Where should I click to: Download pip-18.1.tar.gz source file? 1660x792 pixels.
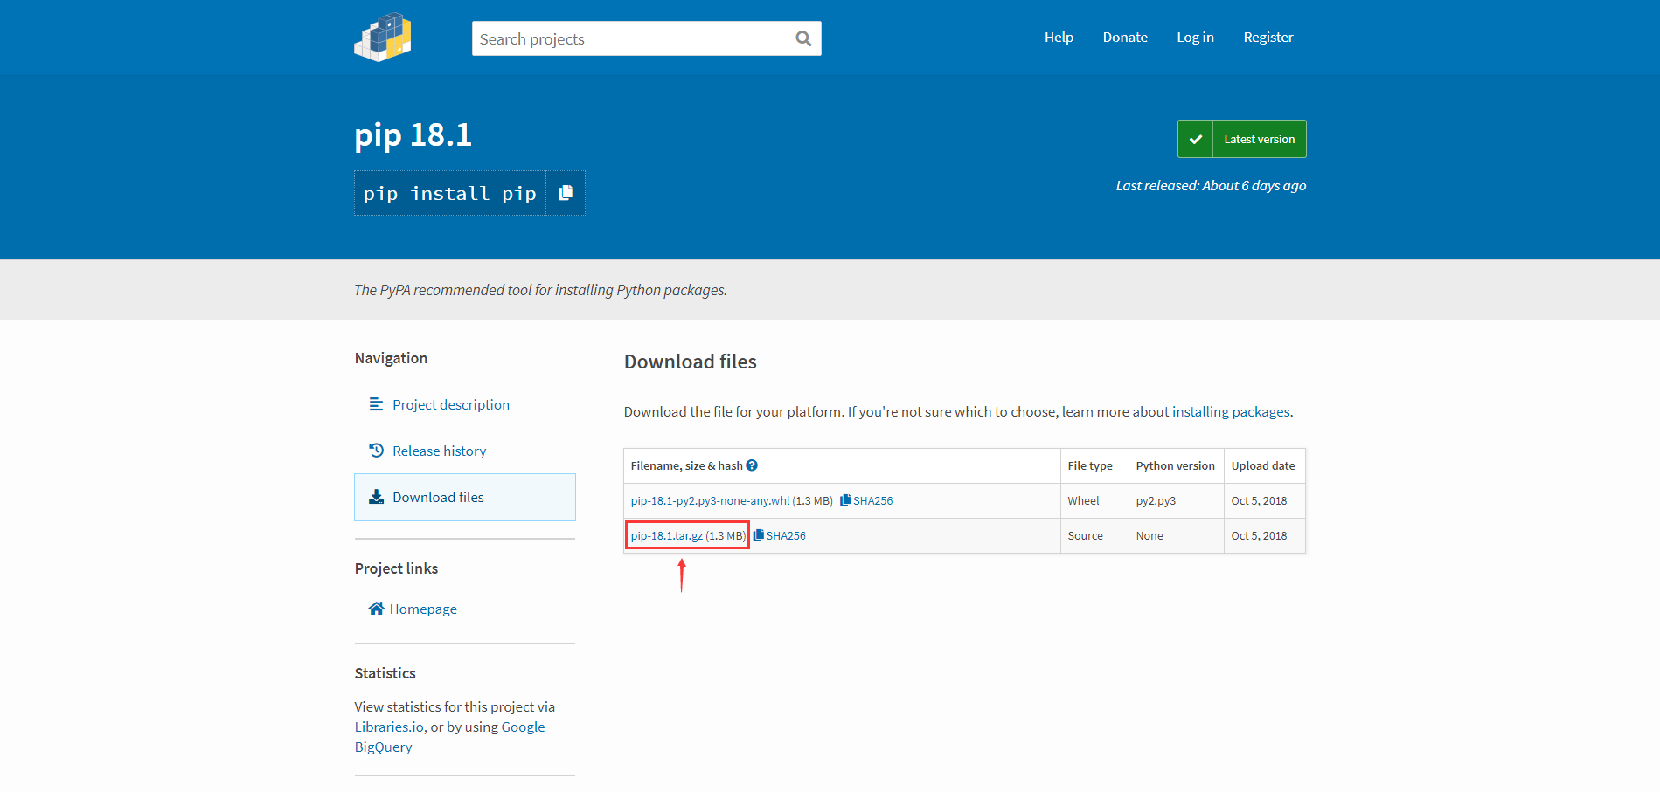click(667, 535)
